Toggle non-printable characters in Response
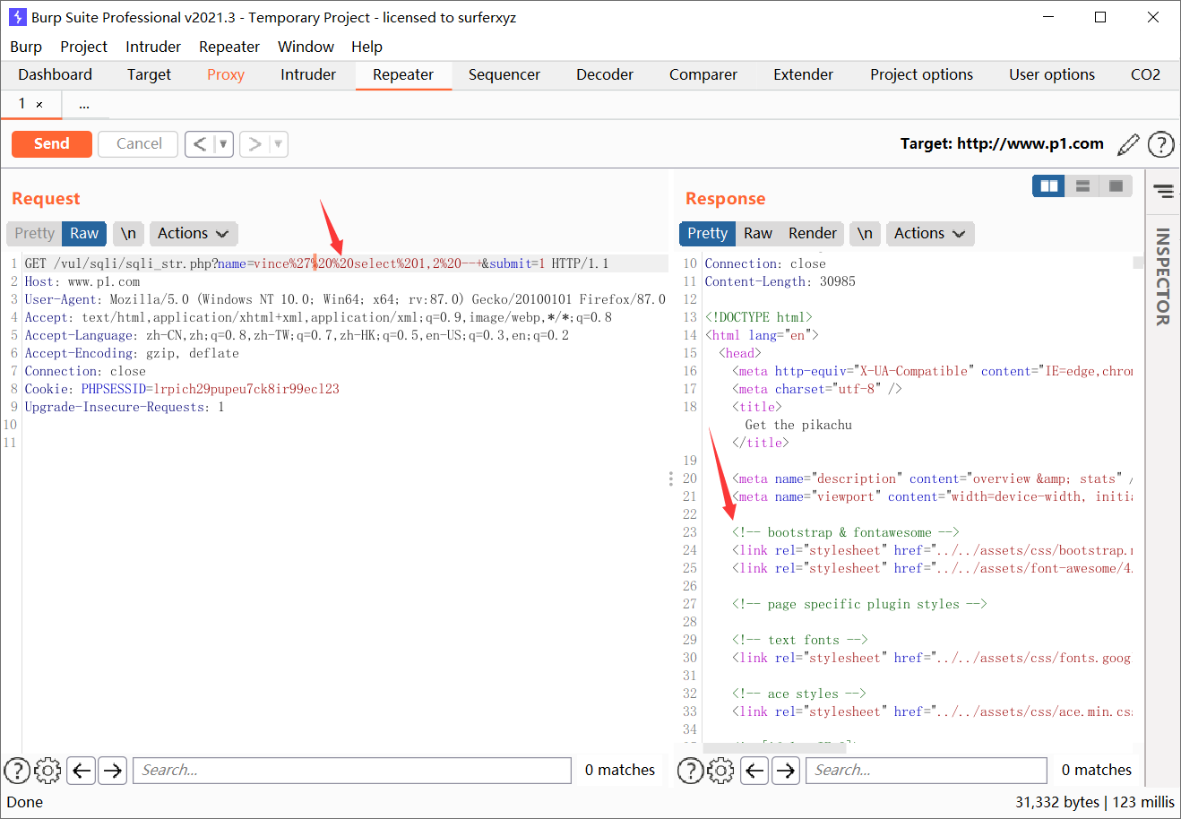 865,233
